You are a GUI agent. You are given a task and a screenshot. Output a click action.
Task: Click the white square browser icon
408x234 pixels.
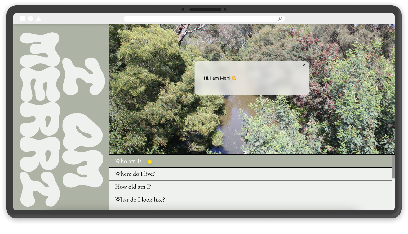22,19
